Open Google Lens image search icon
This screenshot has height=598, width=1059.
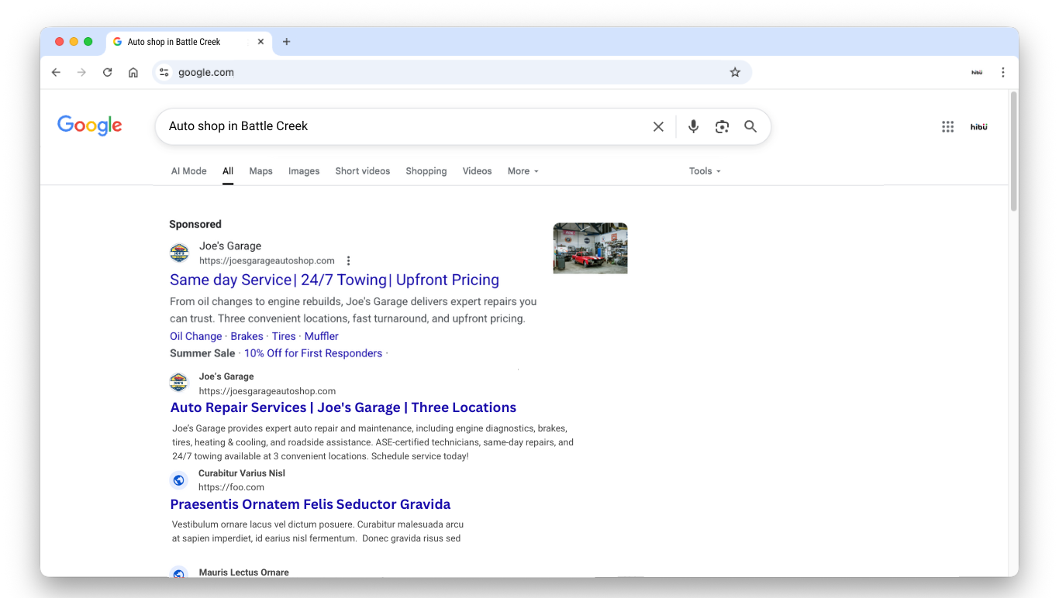[722, 126]
